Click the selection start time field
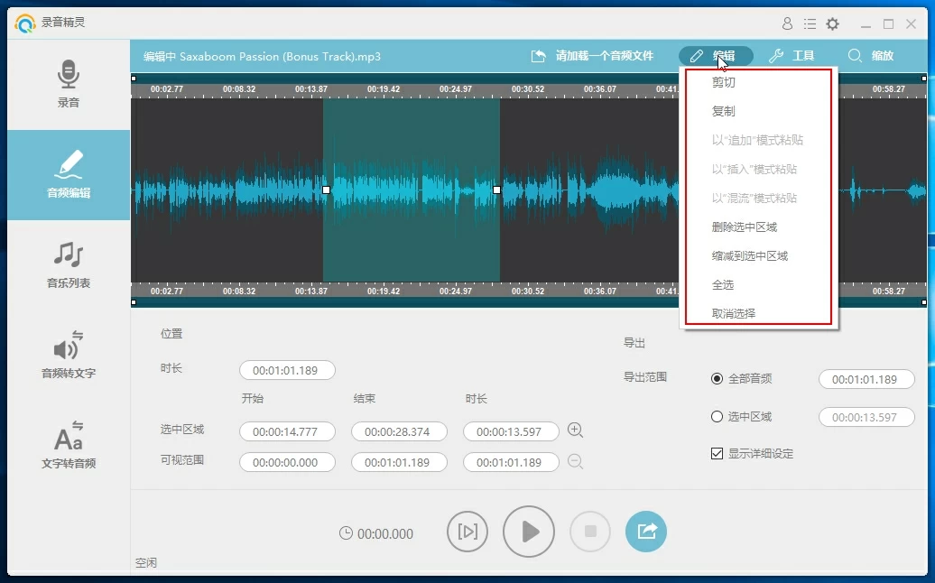 click(286, 432)
